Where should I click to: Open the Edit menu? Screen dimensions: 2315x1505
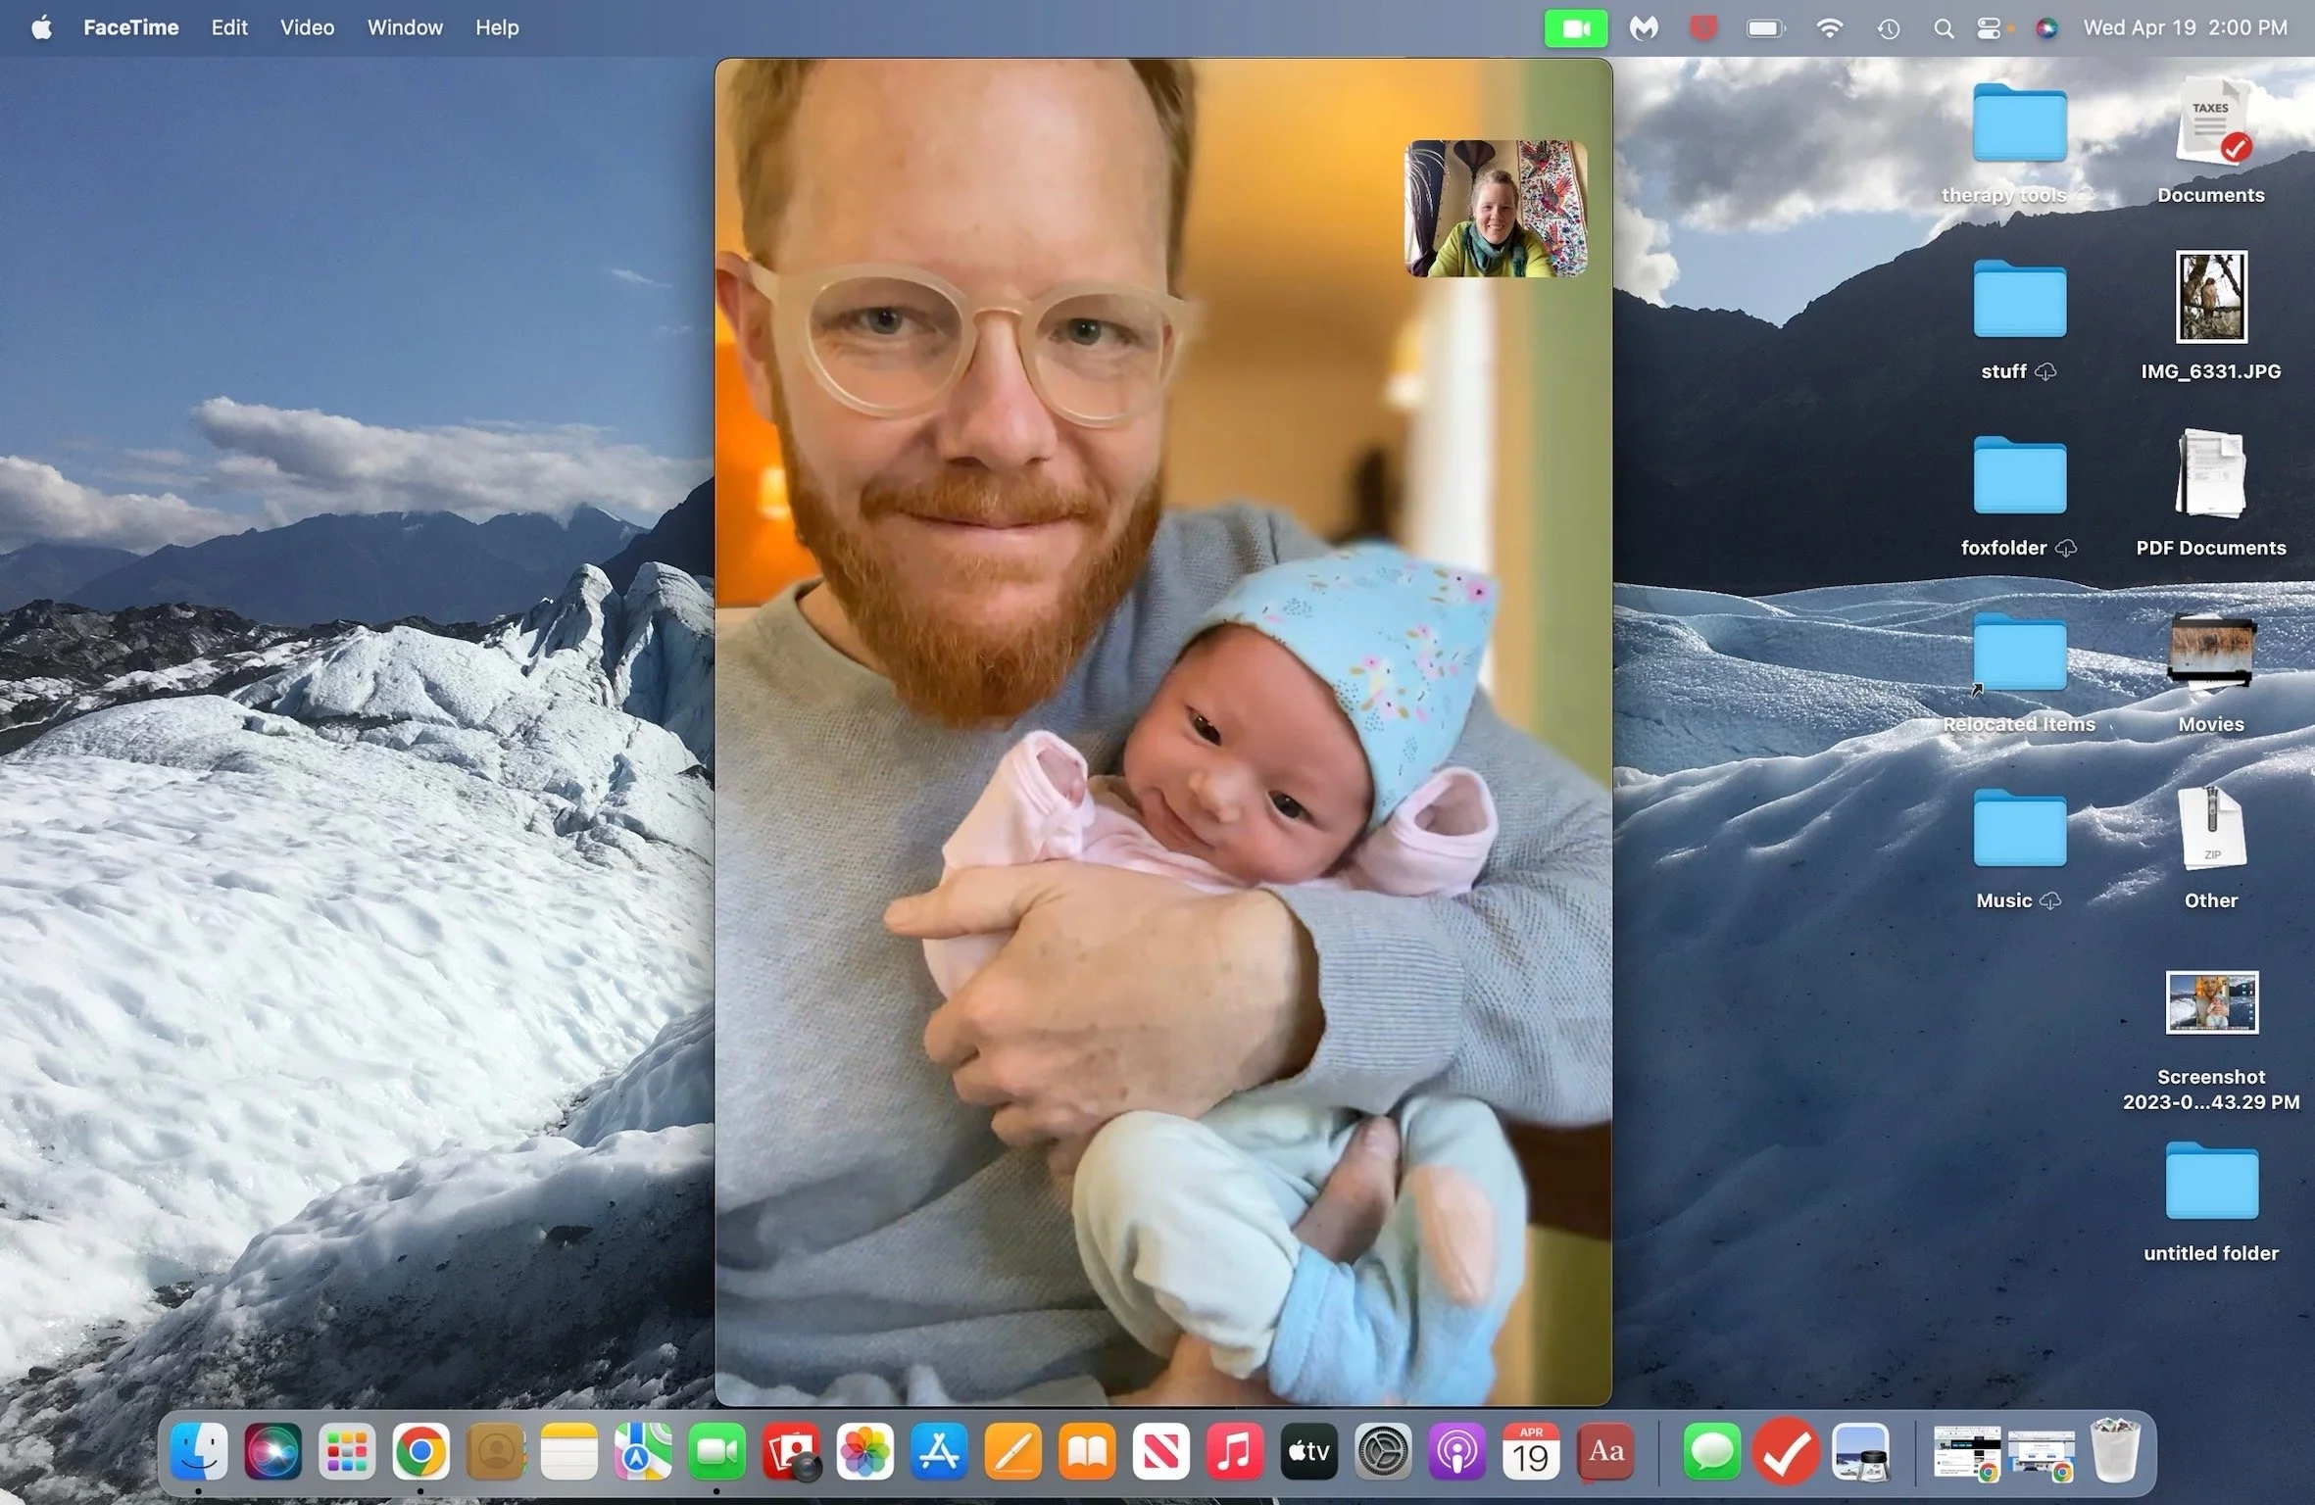[x=229, y=27]
